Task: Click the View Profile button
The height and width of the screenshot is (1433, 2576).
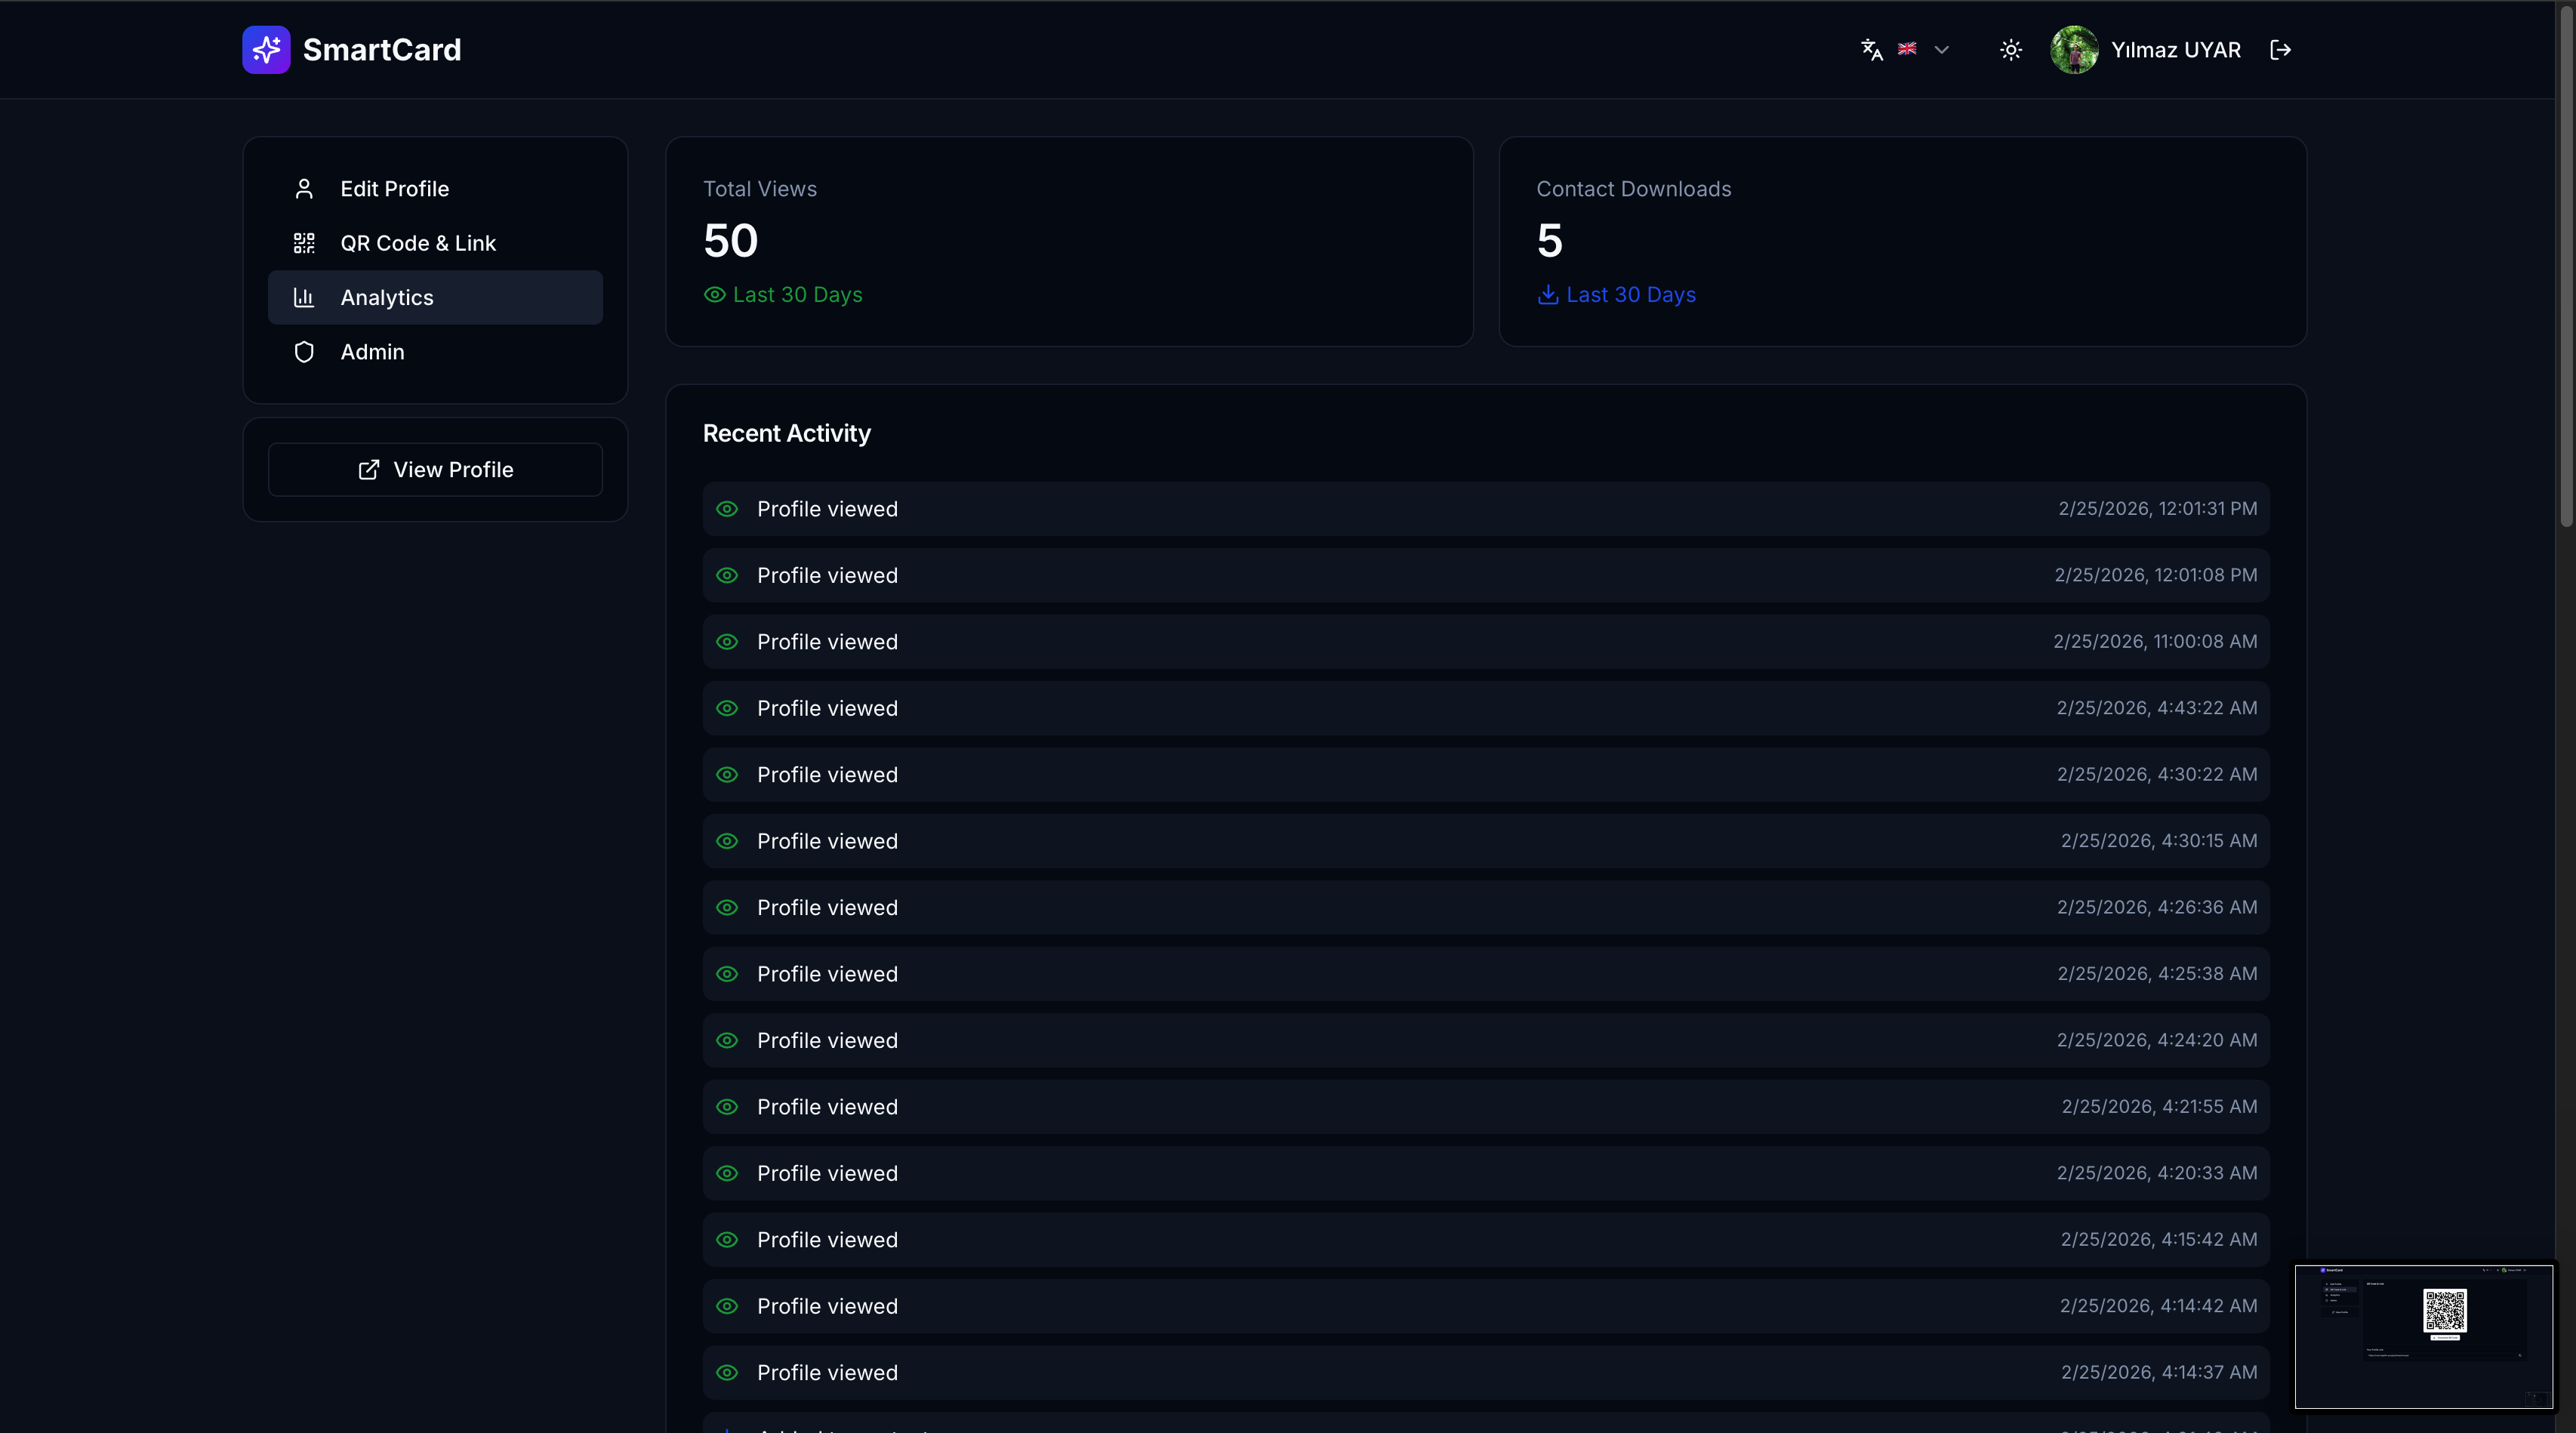Action: 435,470
